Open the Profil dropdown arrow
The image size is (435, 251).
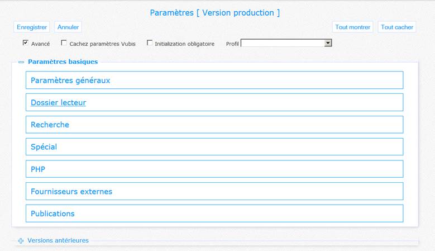(x=328, y=43)
